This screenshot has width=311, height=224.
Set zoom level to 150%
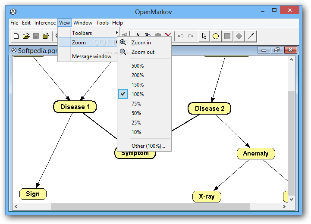point(144,85)
